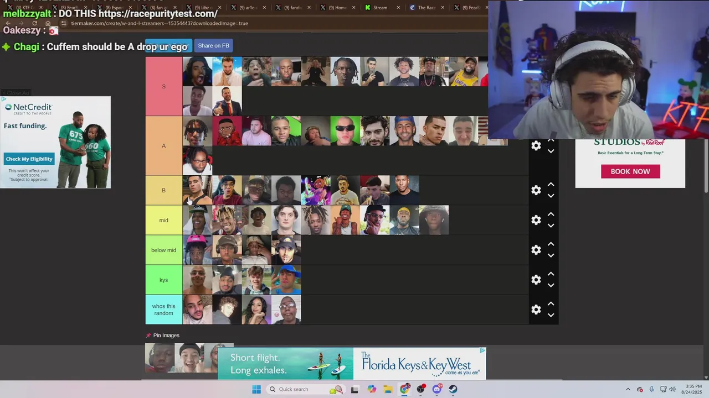Click the red S tier label

(163, 86)
